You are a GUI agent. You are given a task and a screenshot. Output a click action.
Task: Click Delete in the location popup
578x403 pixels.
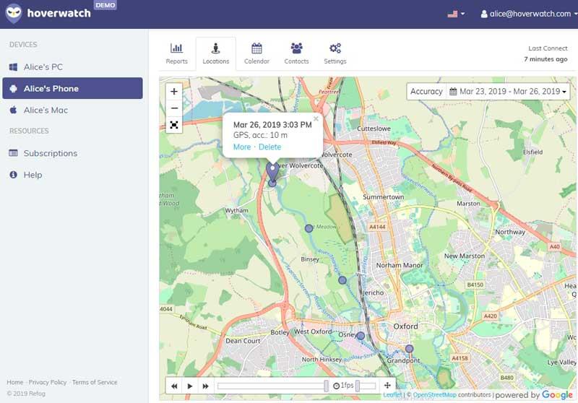pyautogui.click(x=269, y=147)
